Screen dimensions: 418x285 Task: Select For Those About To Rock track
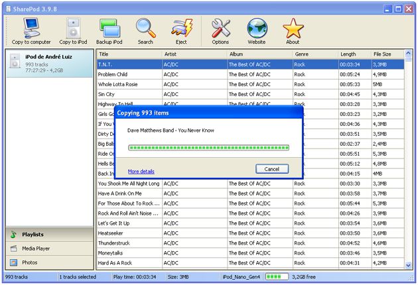(x=250, y=203)
